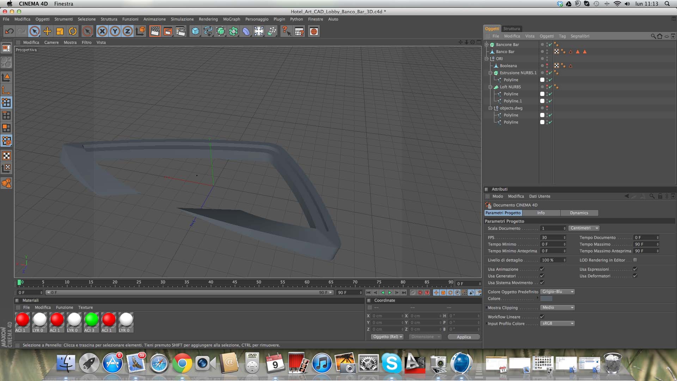Toggle Workflow Lineare checkbox
This screenshot has height=381, width=677.
point(542,317)
